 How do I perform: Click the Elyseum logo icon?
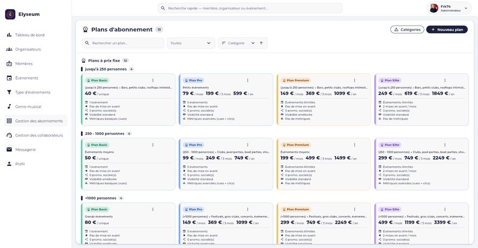click(10, 14)
